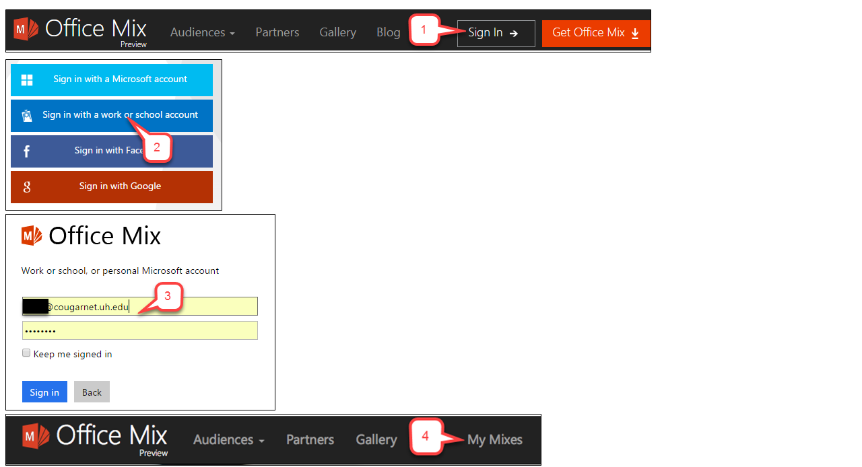Open the Blog menu item
The image size is (862, 467).
pyautogui.click(x=389, y=32)
